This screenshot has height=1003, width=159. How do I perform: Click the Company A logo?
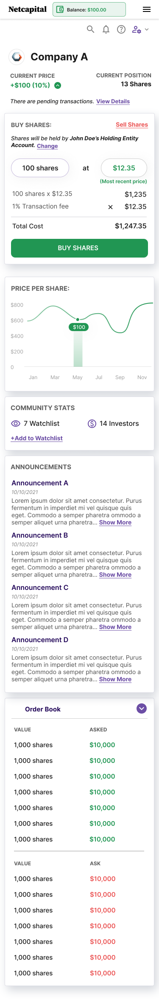coord(17,57)
